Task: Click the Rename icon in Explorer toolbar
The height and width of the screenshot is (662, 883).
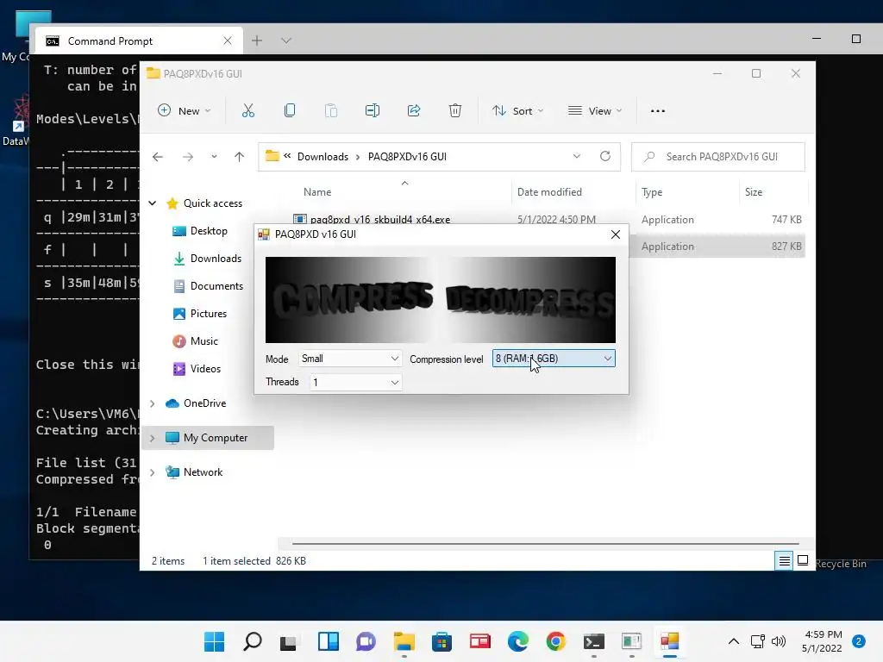Action: coord(373,111)
